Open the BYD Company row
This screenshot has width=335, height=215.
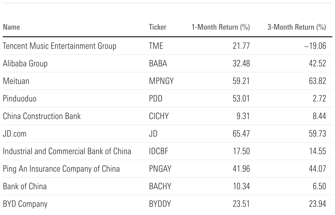25,204
